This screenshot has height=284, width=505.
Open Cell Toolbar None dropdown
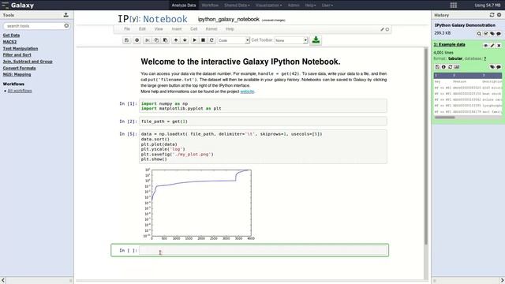[291, 40]
